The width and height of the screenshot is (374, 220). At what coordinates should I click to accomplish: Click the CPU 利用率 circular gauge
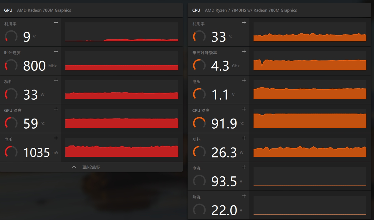coord(199,36)
